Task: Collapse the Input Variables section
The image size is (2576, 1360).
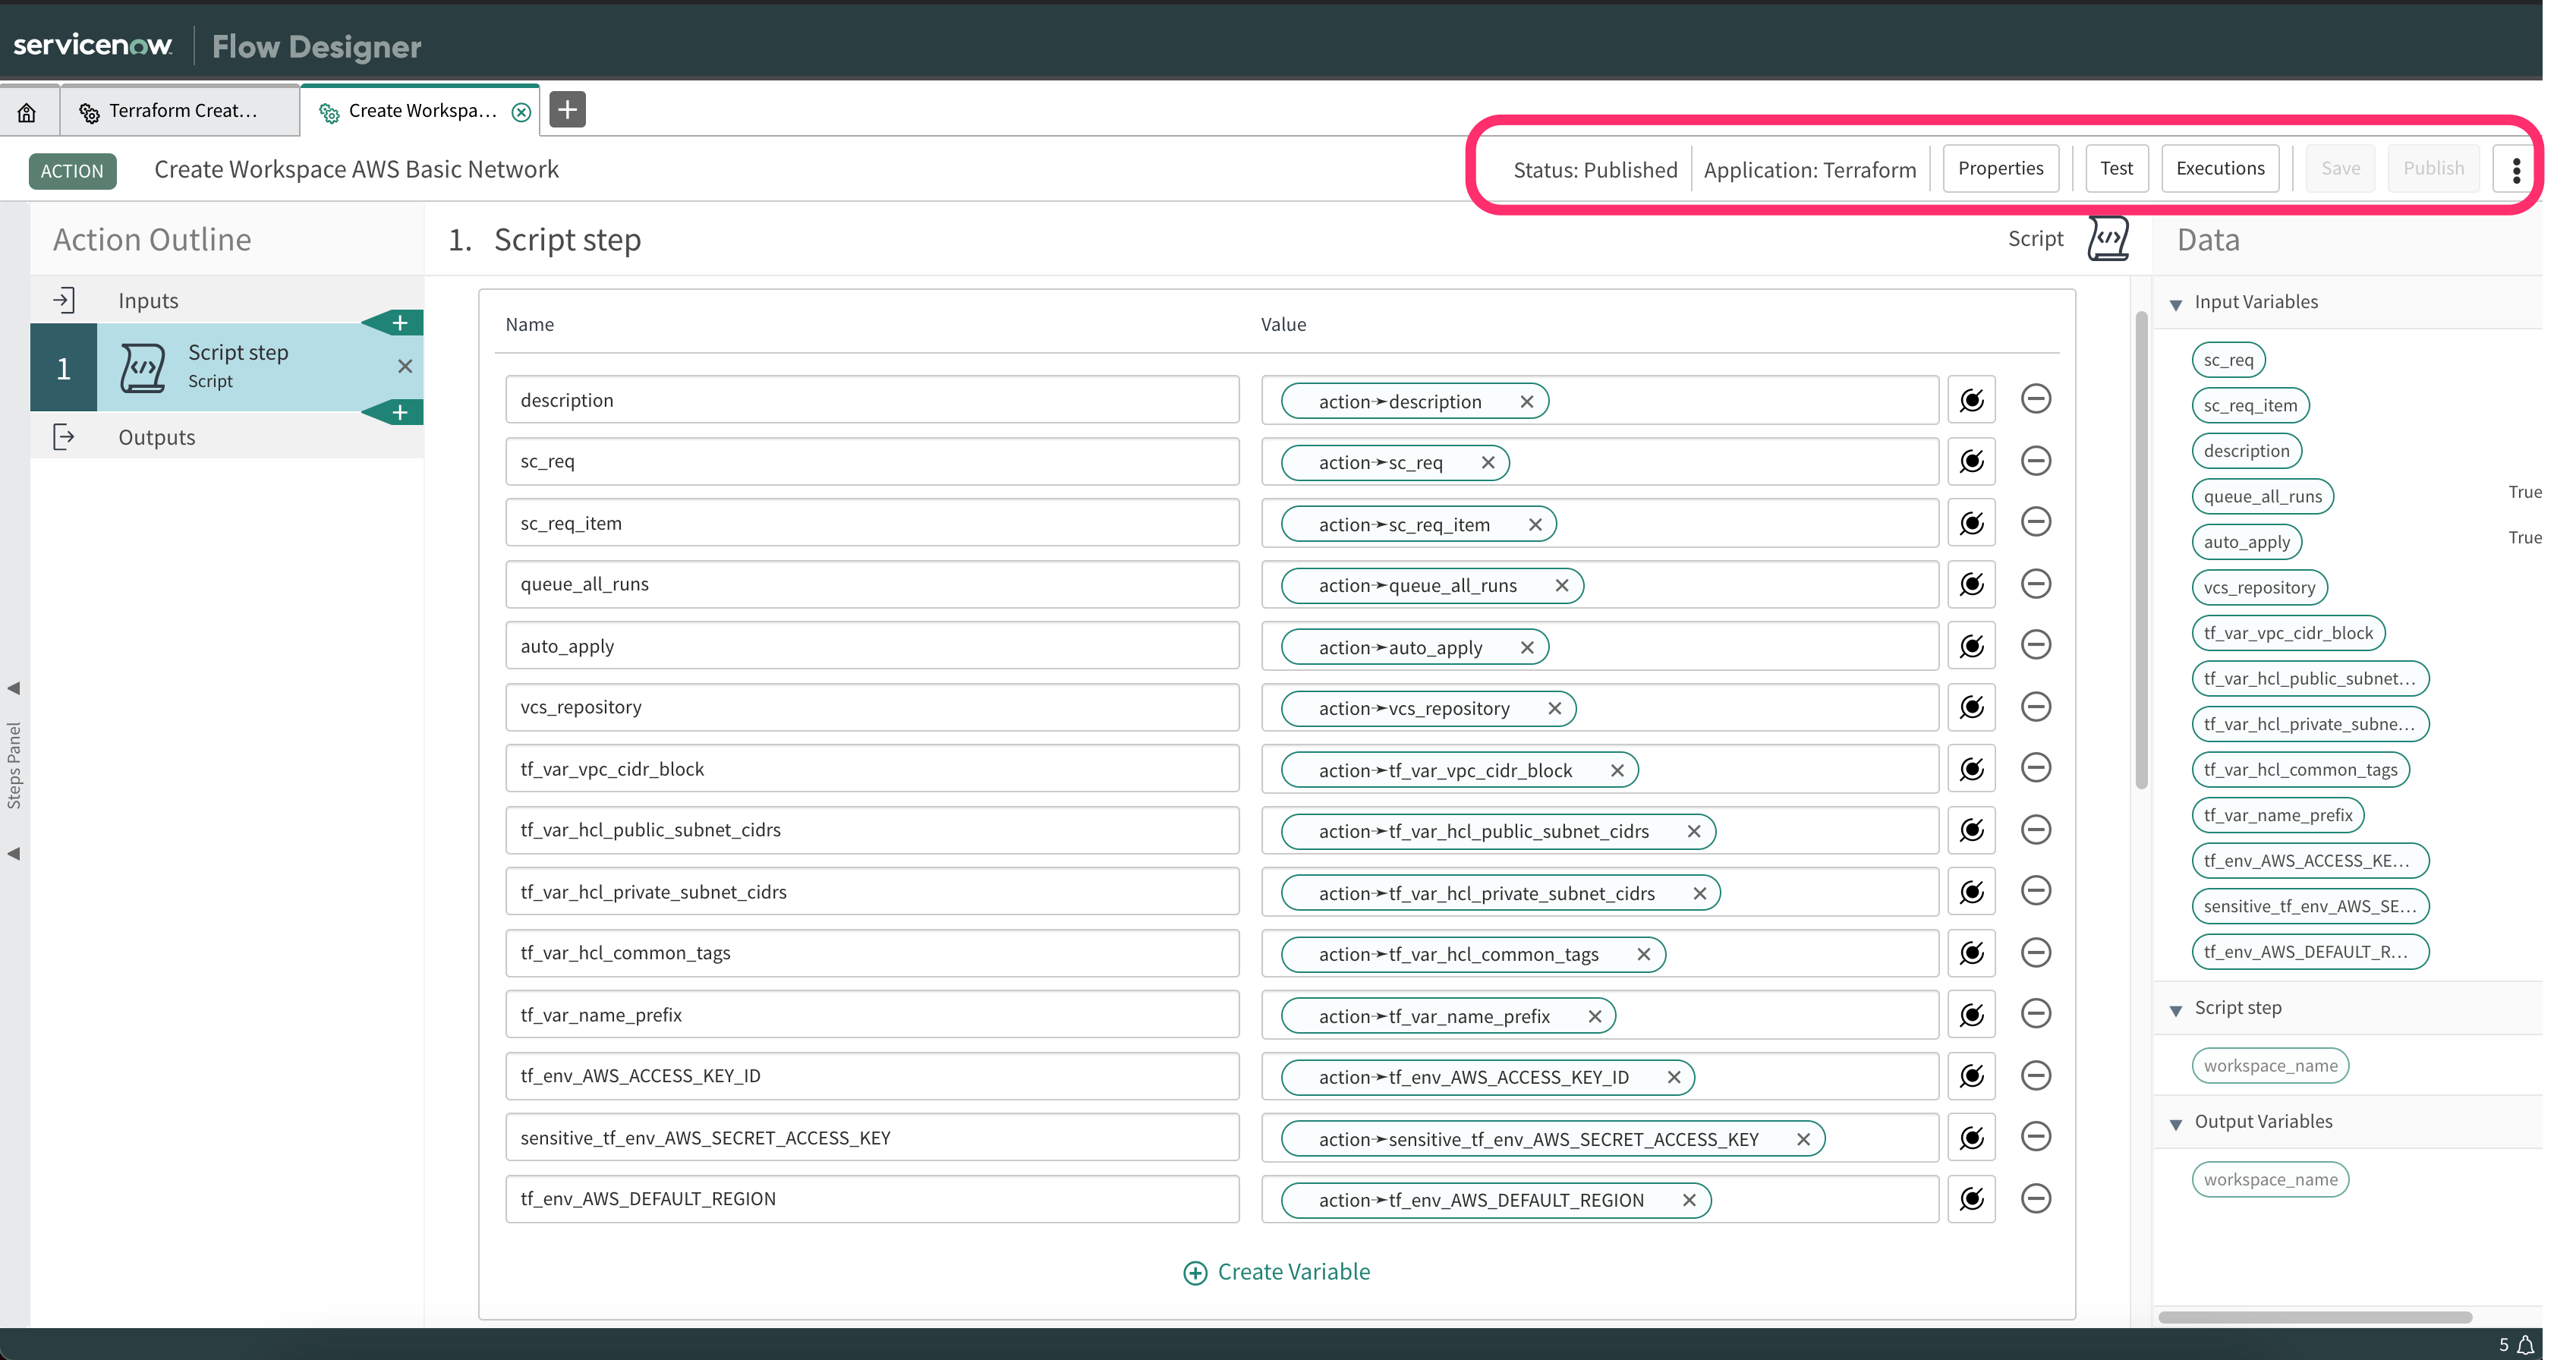Action: click(x=2175, y=304)
